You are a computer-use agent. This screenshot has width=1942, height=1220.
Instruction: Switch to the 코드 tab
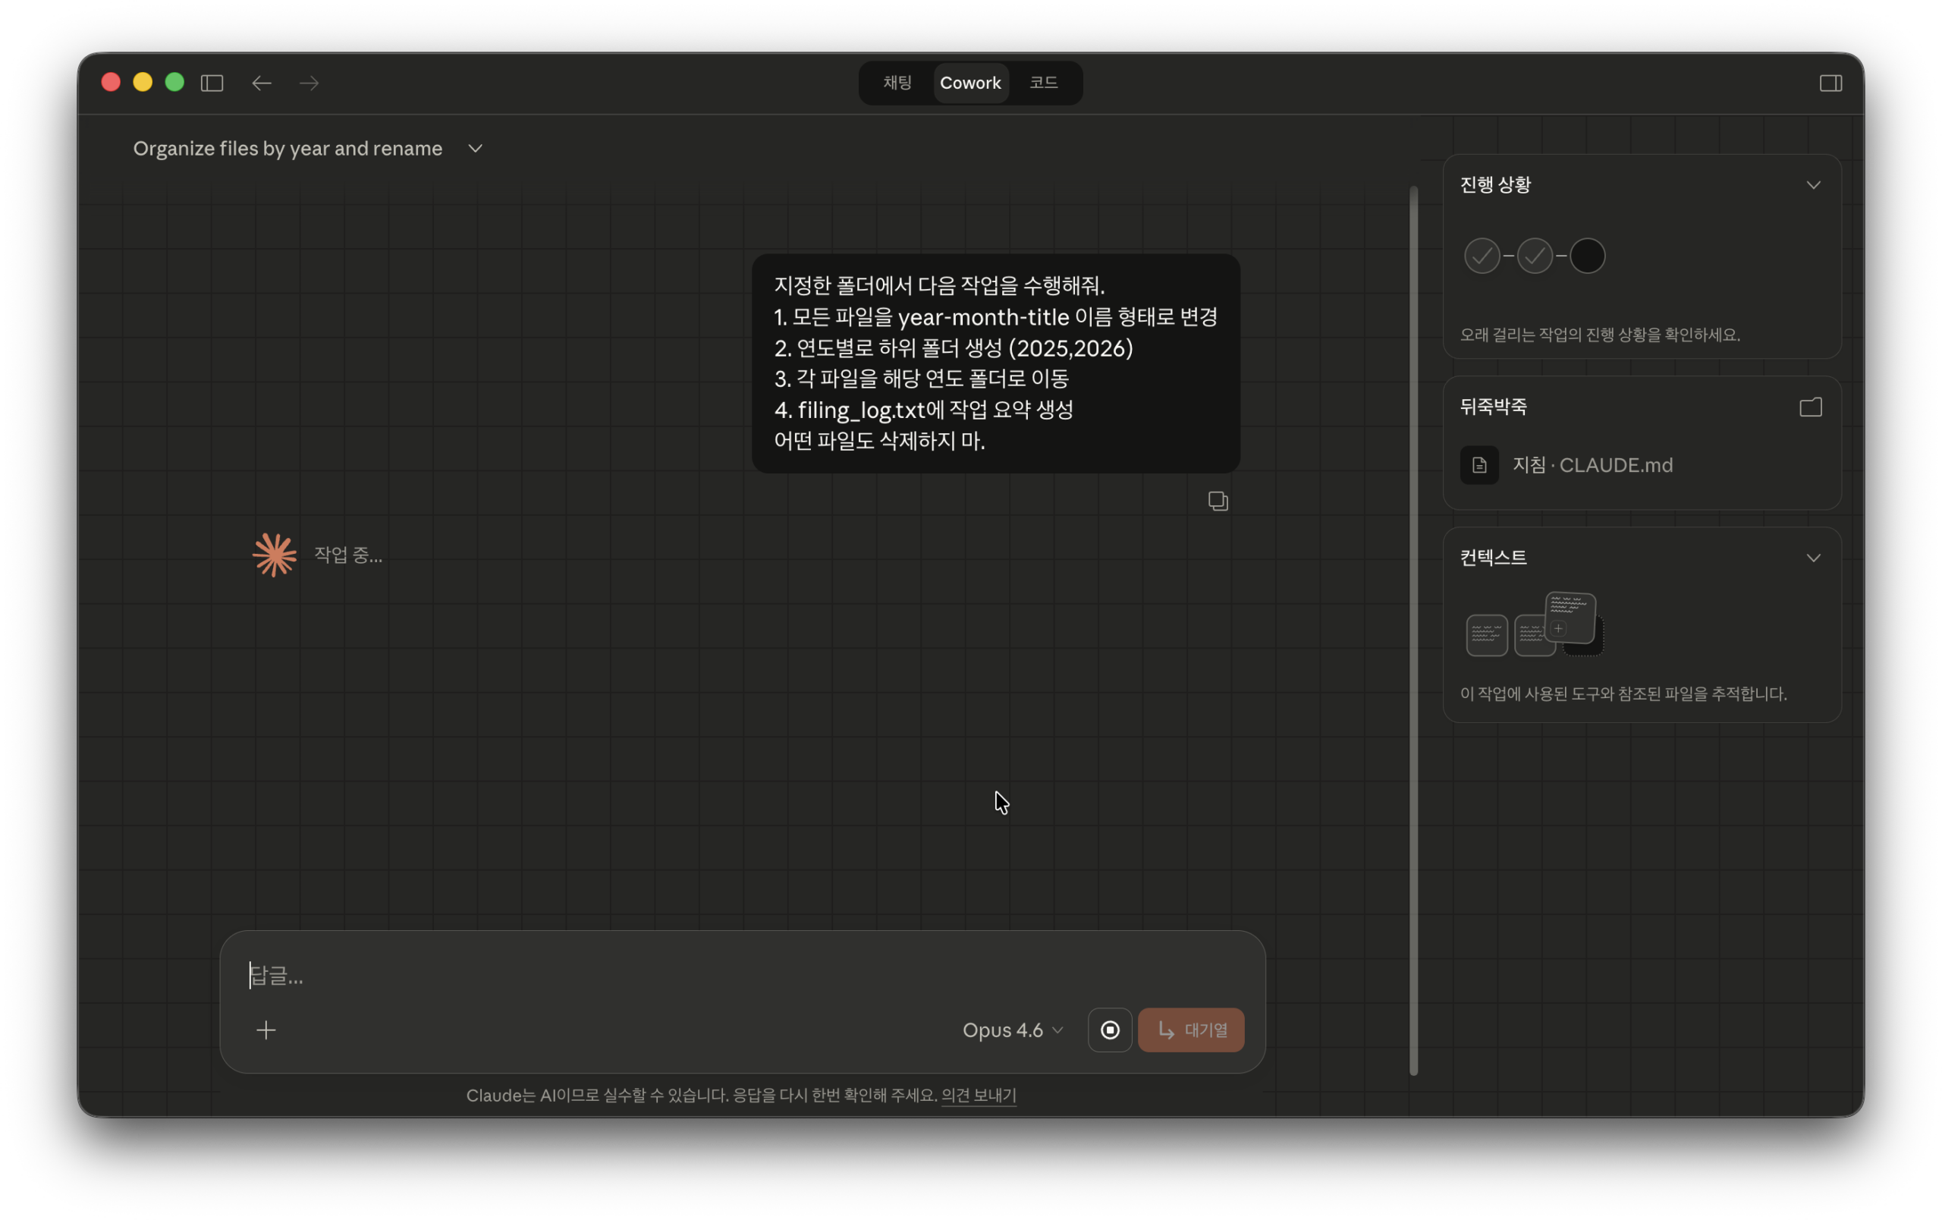tap(1044, 83)
